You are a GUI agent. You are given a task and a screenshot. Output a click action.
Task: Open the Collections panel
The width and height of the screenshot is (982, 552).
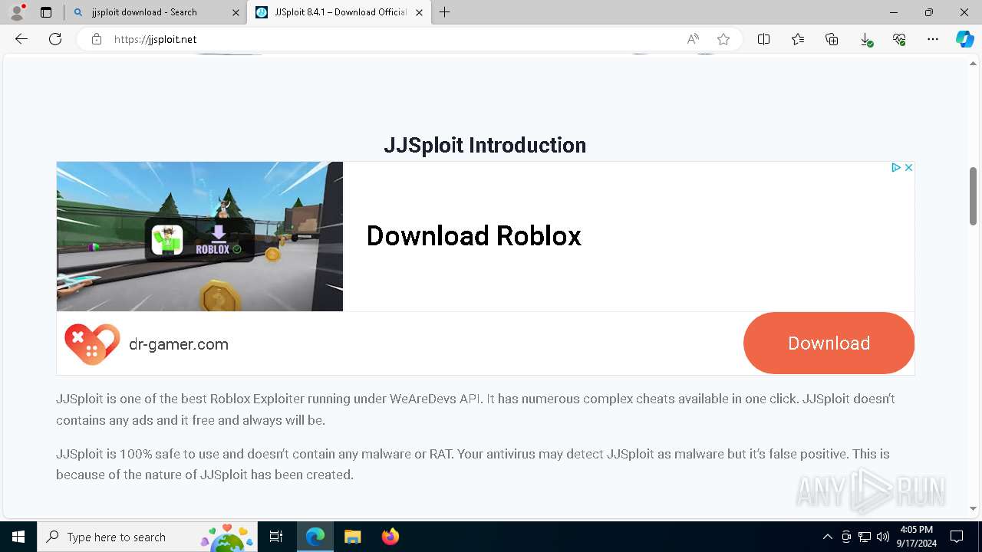[832, 39]
